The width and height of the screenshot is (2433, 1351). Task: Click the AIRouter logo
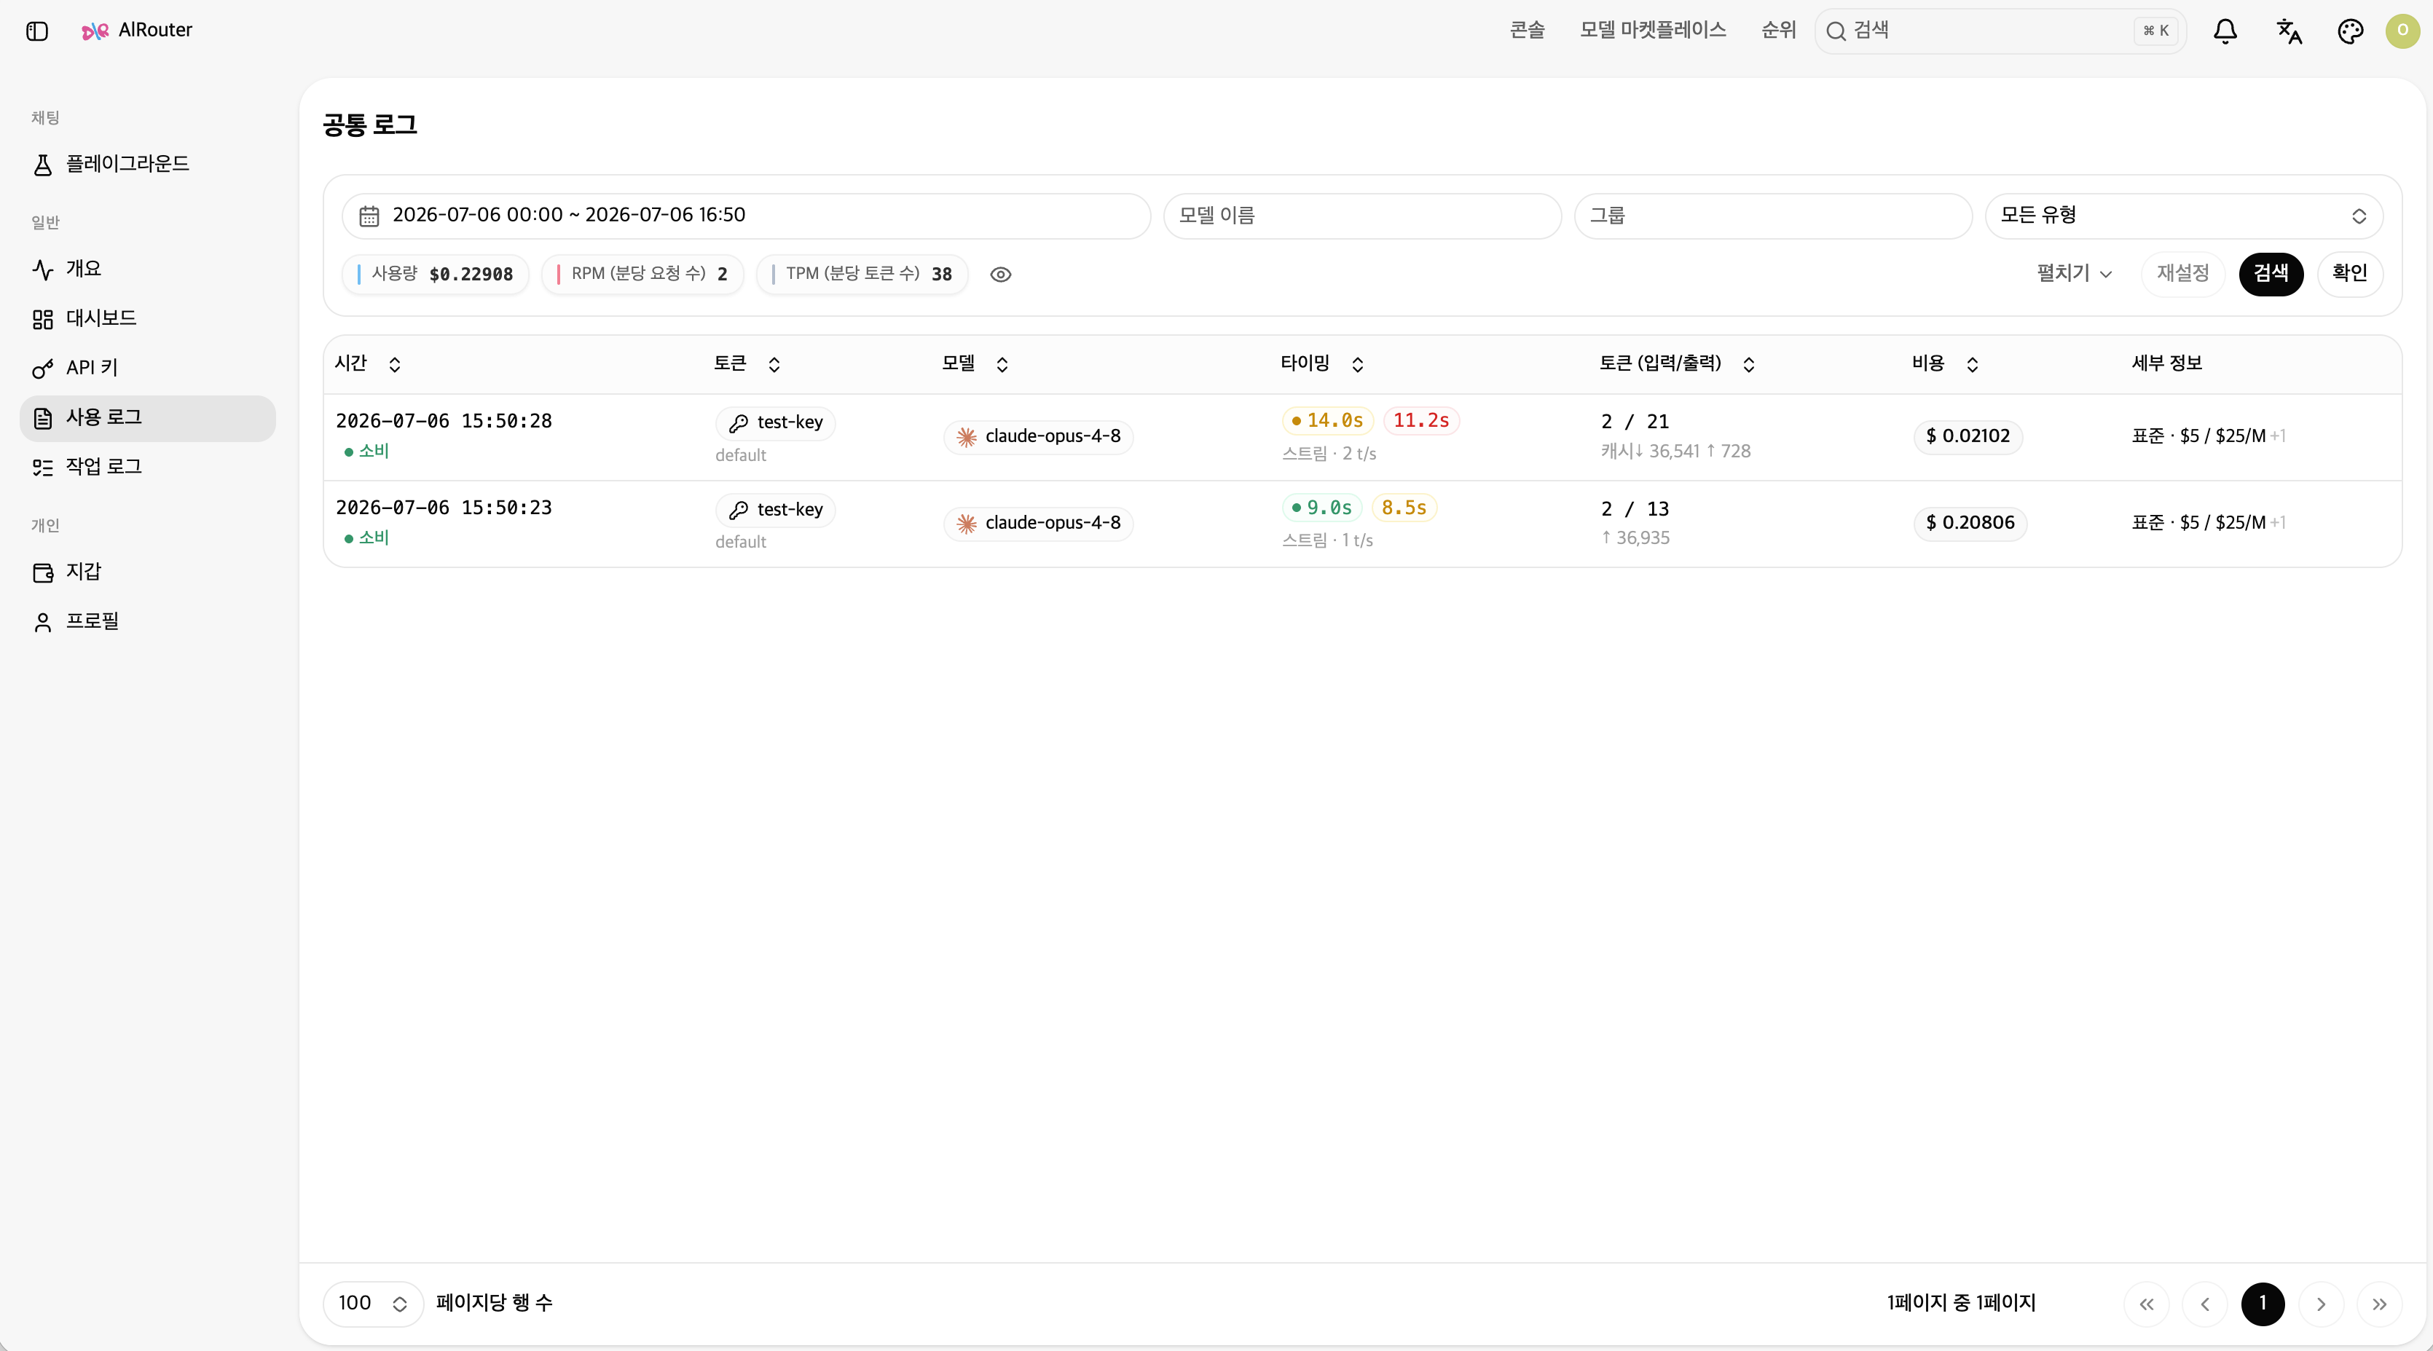pyautogui.click(x=137, y=30)
